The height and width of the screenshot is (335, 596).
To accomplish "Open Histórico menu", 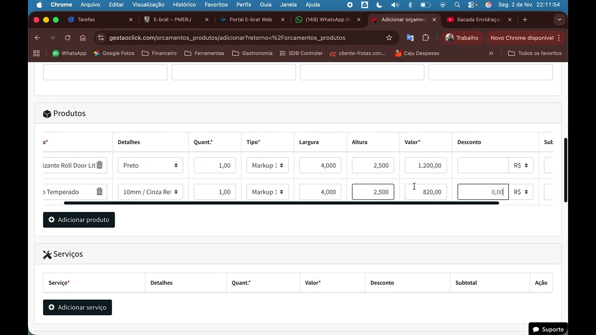I will tap(184, 5).
